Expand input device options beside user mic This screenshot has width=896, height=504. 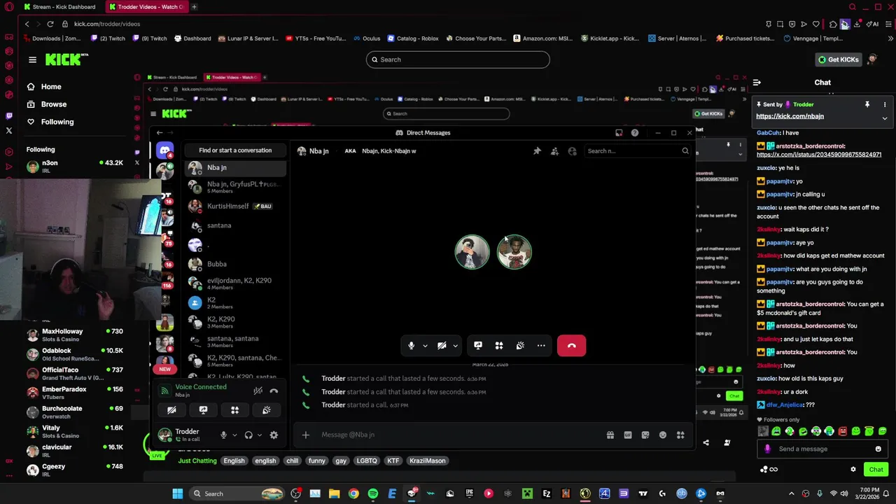coord(234,435)
